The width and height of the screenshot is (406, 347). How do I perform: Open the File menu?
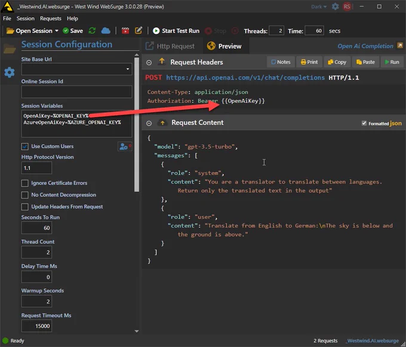tap(7, 19)
